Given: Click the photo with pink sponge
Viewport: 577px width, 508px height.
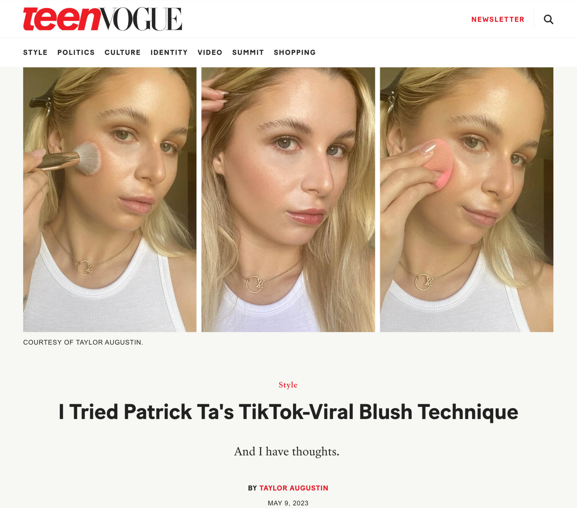Looking at the screenshot, I should (466, 200).
